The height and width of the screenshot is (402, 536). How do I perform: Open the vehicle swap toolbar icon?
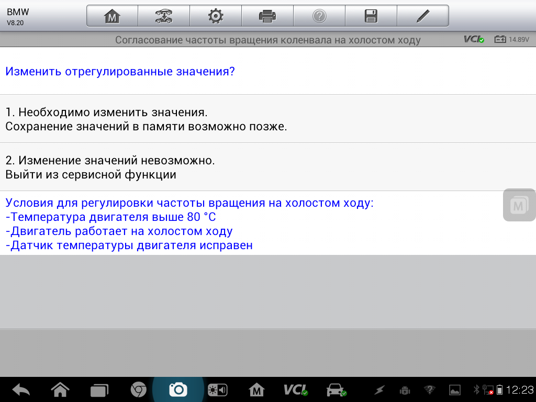coord(163,16)
